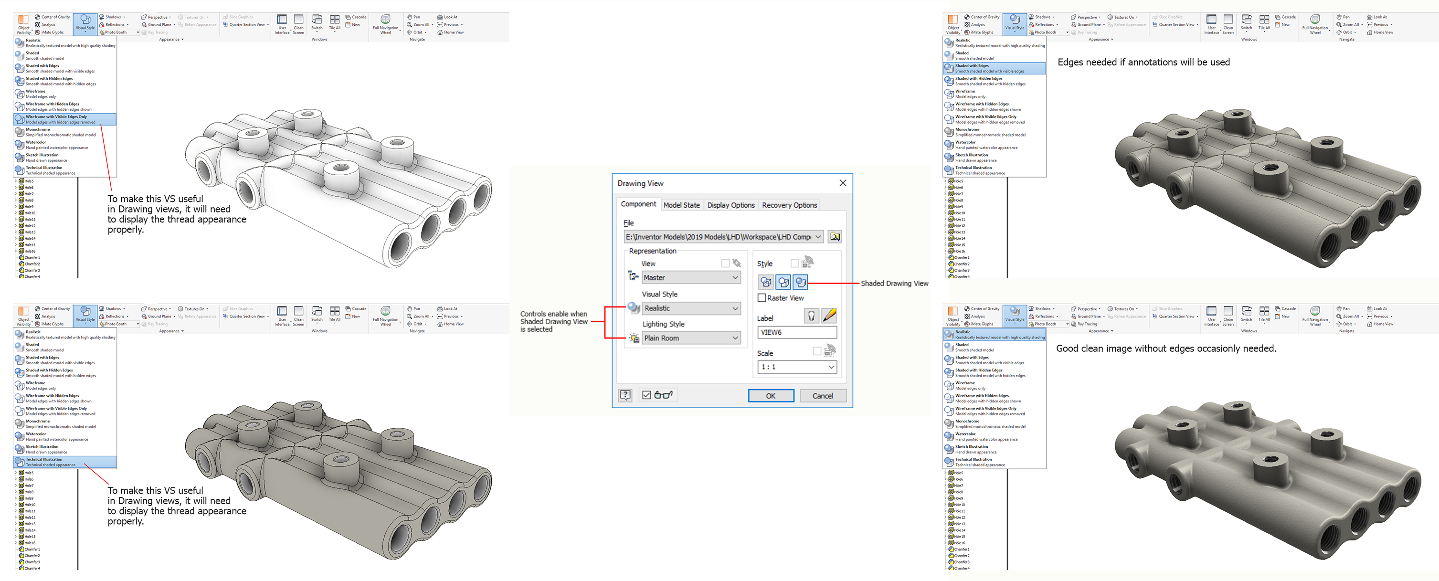Click inside the VIEW6 label field
This screenshot has height=581, width=1439.
click(796, 332)
